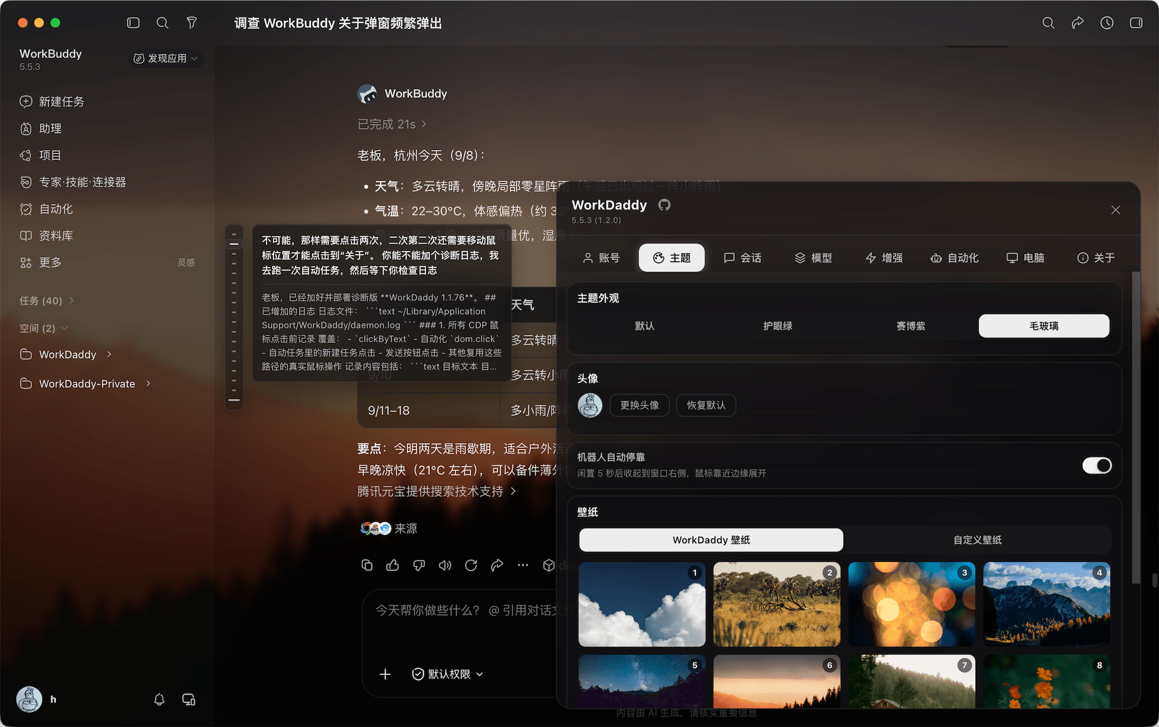Turn off the 机器人自动停靠 switch
Screen dimensions: 1159x727
click(1097, 465)
